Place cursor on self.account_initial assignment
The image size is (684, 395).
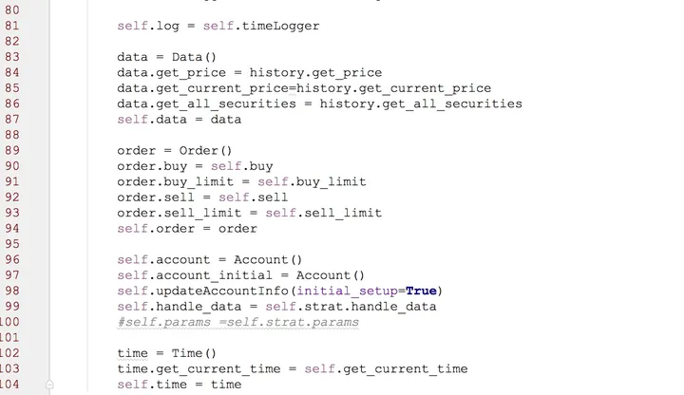[x=195, y=275]
